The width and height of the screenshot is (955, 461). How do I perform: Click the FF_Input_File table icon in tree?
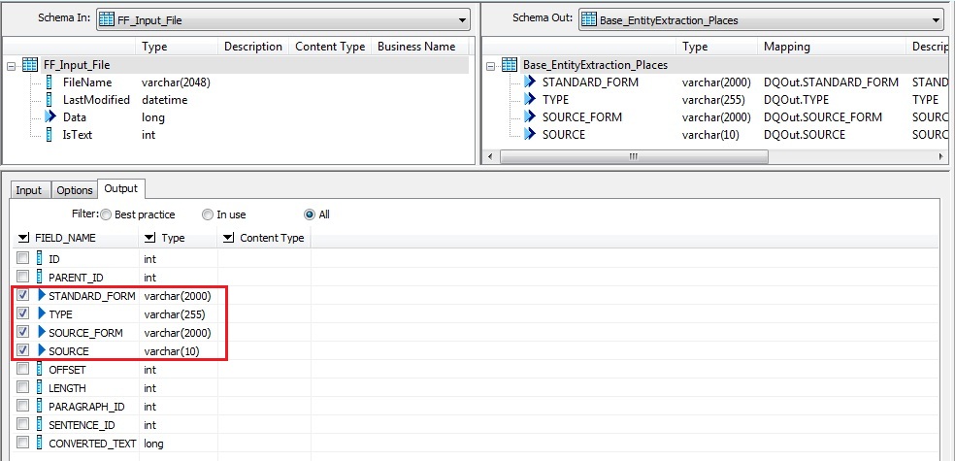pos(30,65)
